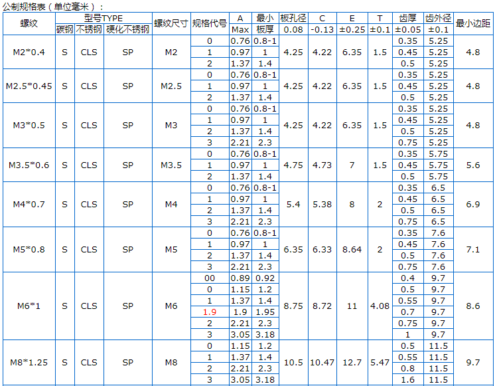Click the 公制规格表 title text
The height and width of the screenshot is (386, 495).
pos(24,7)
